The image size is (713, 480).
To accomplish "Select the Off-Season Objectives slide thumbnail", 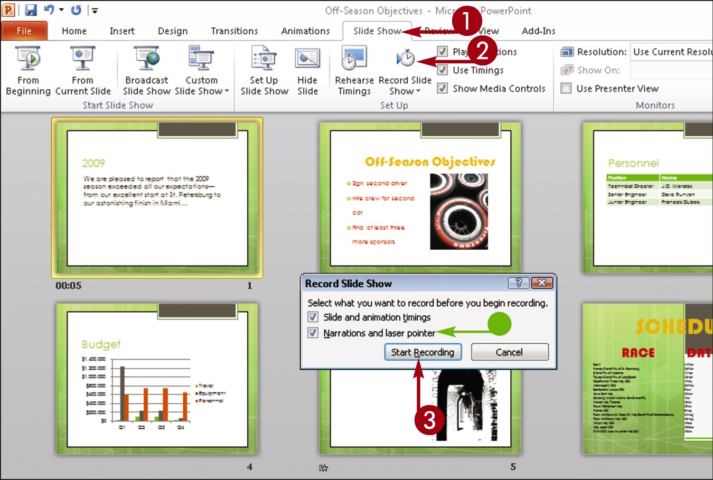I will 420,198.
